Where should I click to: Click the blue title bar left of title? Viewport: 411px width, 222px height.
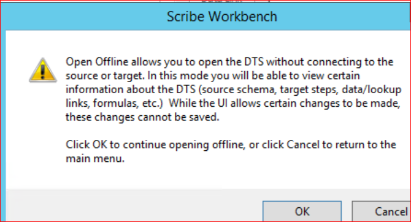coord(84,17)
